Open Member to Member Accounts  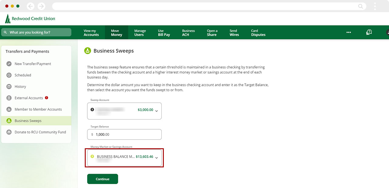pyautogui.click(x=38, y=109)
